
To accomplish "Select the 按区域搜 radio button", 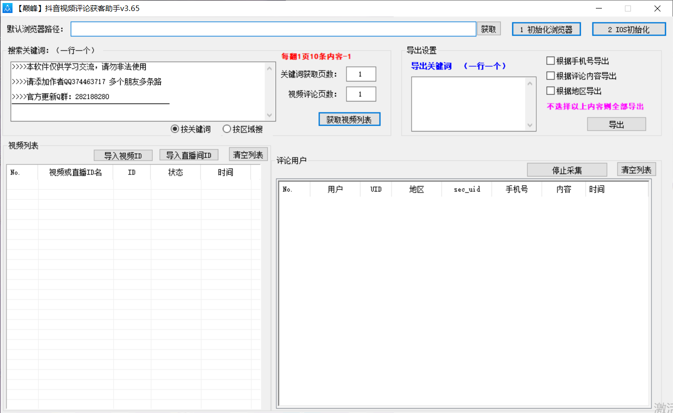I will 227,128.
